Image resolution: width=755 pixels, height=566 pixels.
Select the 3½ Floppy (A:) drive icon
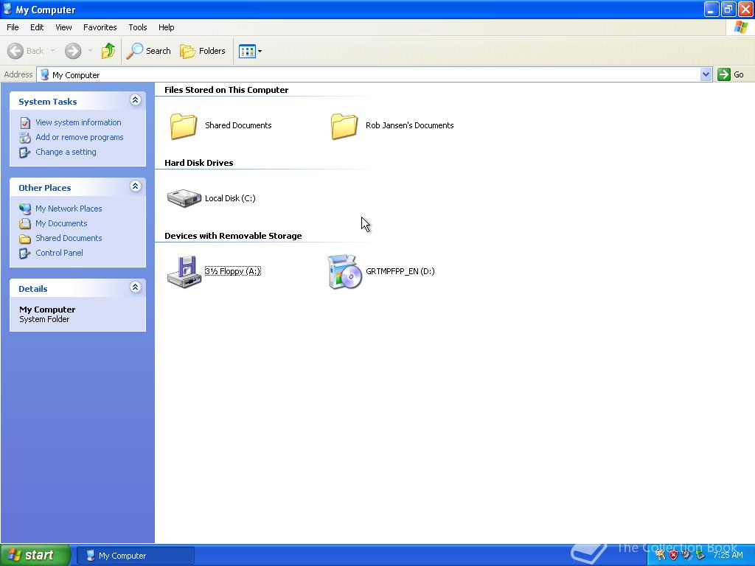click(184, 271)
